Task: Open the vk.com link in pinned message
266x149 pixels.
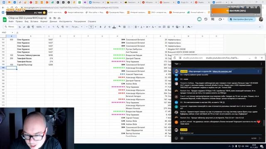Action: click(222, 72)
